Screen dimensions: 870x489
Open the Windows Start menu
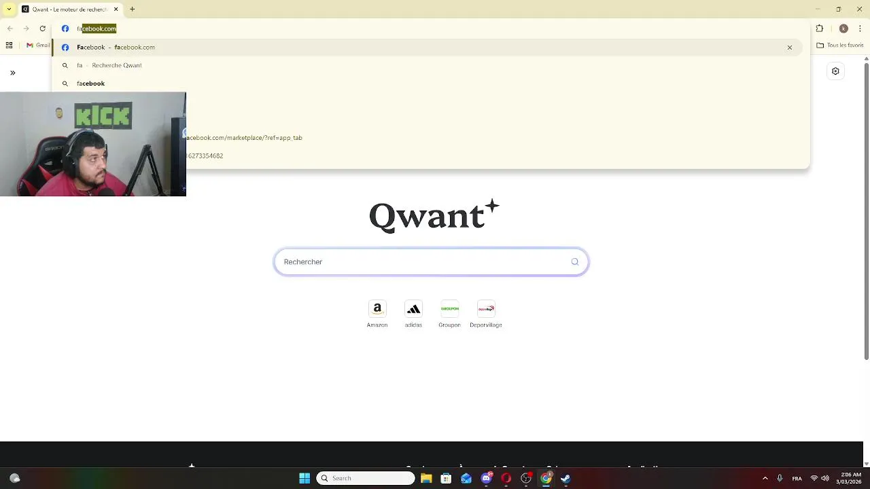coord(304,478)
